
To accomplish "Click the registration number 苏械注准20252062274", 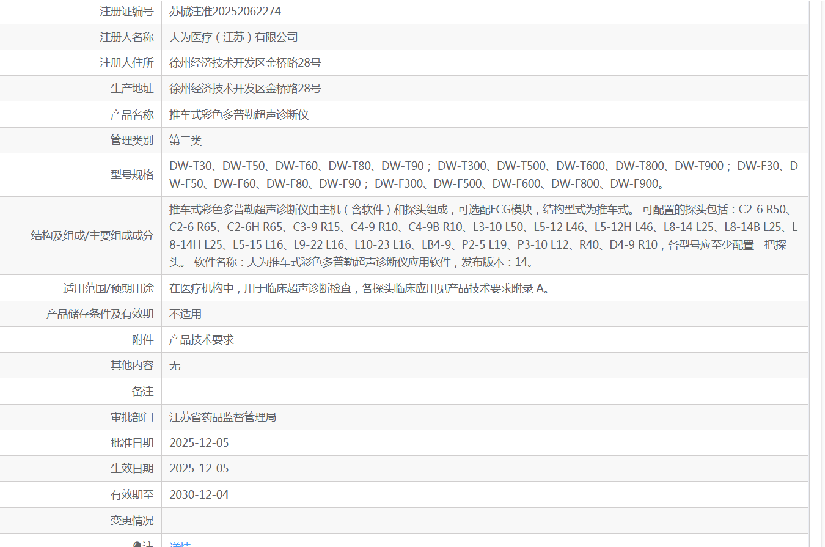I will 225,11.
